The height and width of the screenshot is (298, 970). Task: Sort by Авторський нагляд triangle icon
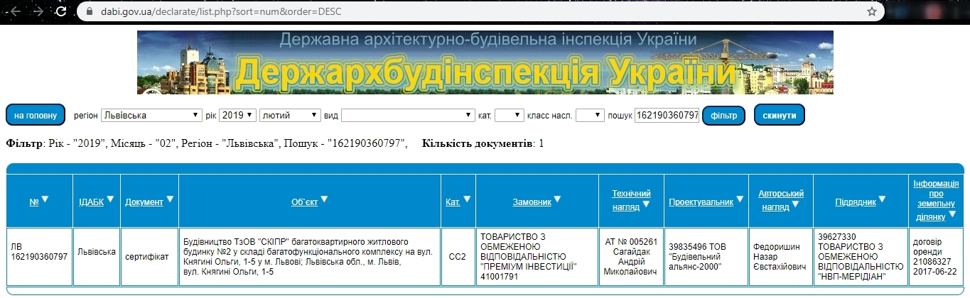[795, 205]
